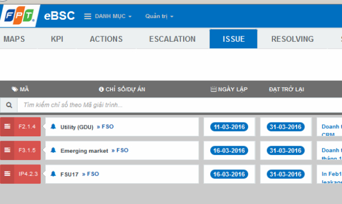The image size is (342, 204).
Task: Open the ESCALATION tab
Action: [x=172, y=39]
